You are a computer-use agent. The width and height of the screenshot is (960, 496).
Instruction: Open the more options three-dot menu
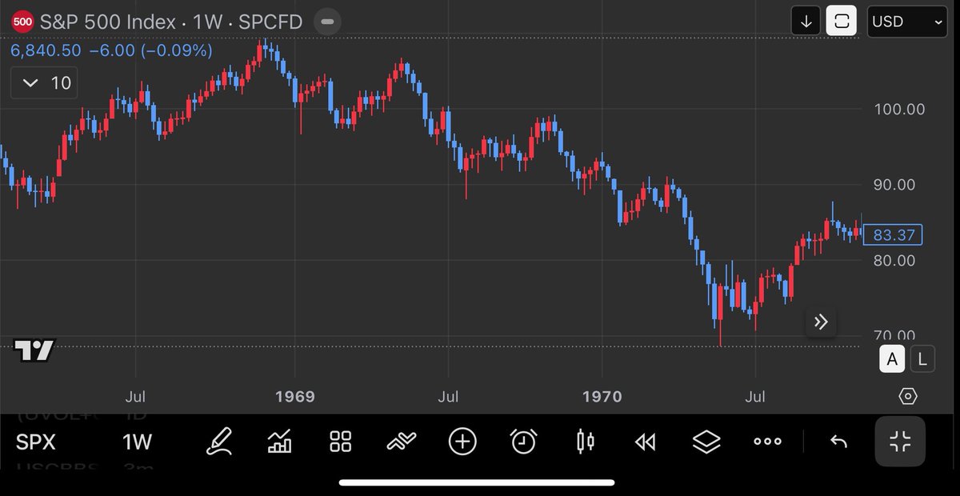pos(767,441)
